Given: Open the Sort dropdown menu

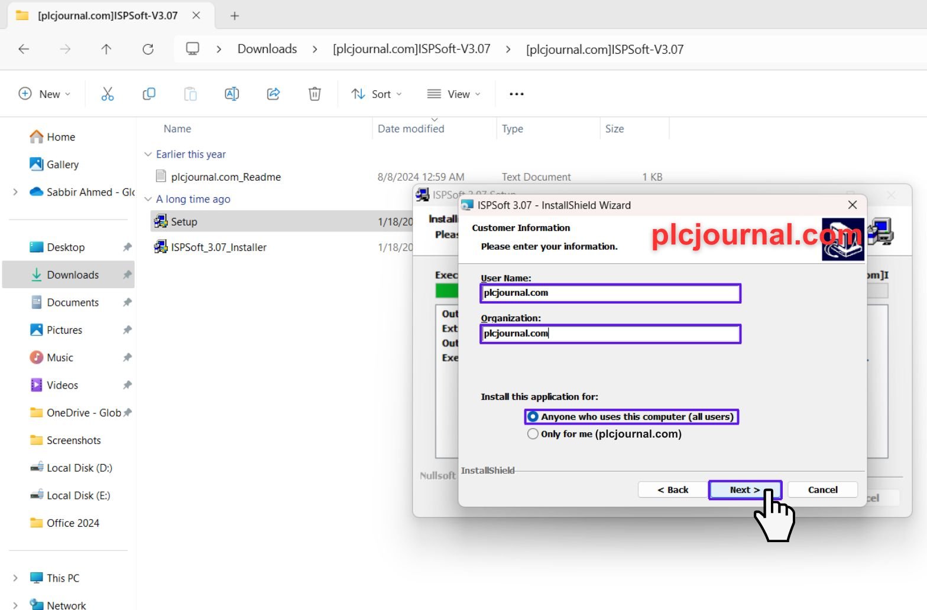Looking at the screenshot, I should click(377, 94).
